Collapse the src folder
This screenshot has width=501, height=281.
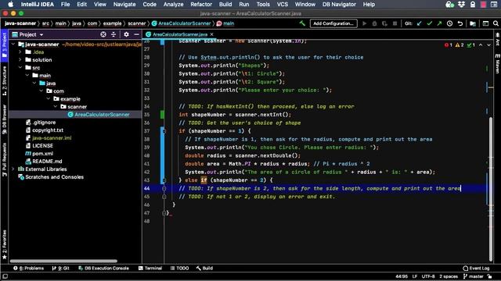pos(20,68)
